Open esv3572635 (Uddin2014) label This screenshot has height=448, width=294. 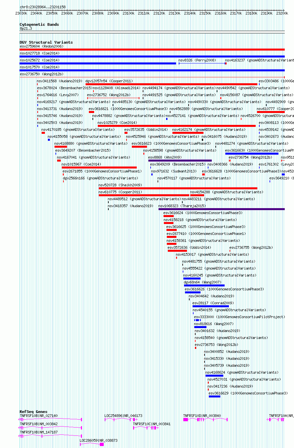click(146, 130)
